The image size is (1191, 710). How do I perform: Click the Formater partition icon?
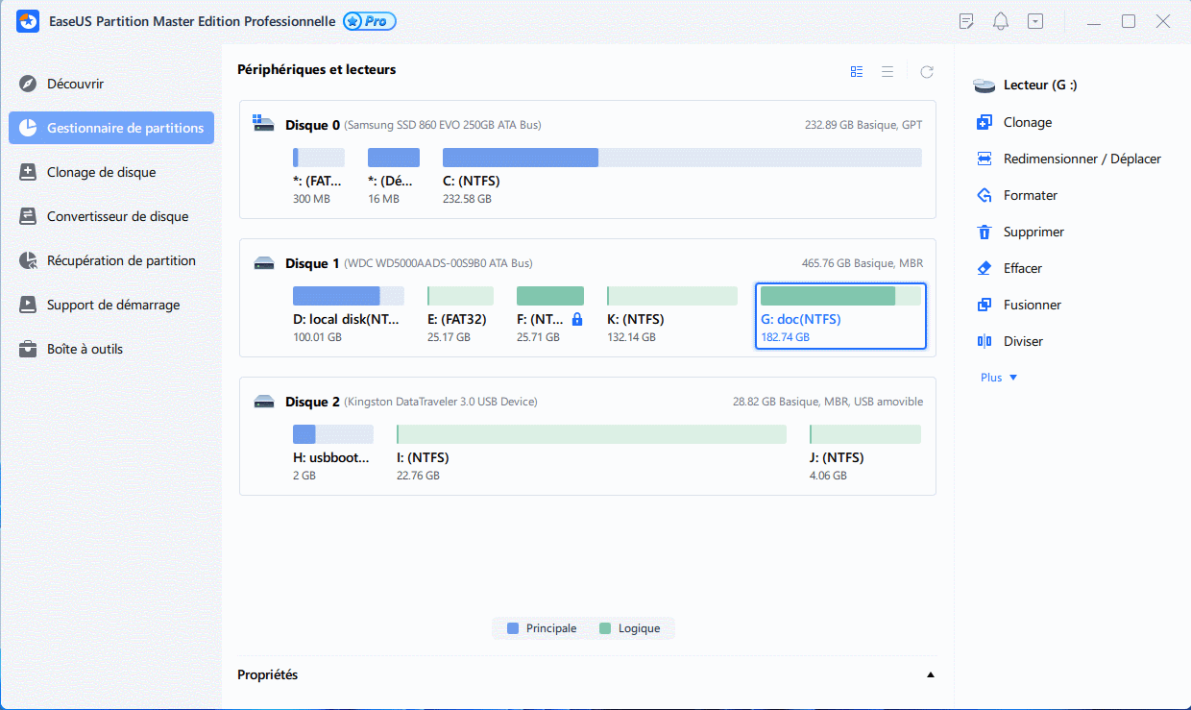point(984,195)
